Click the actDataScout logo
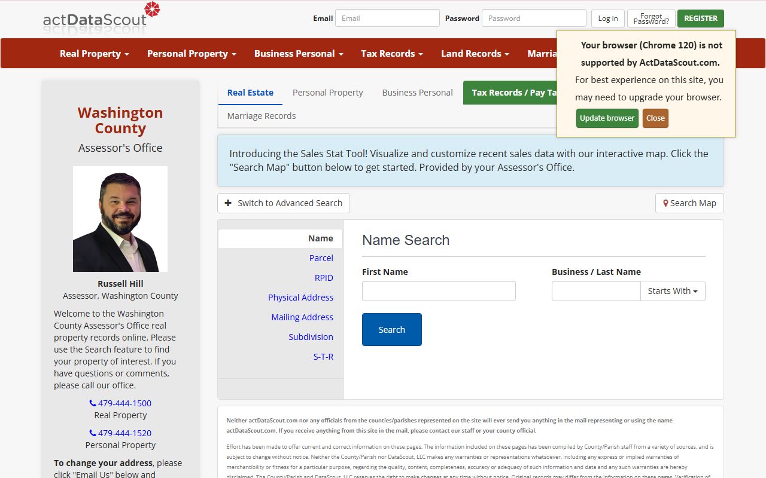 (101, 17)
